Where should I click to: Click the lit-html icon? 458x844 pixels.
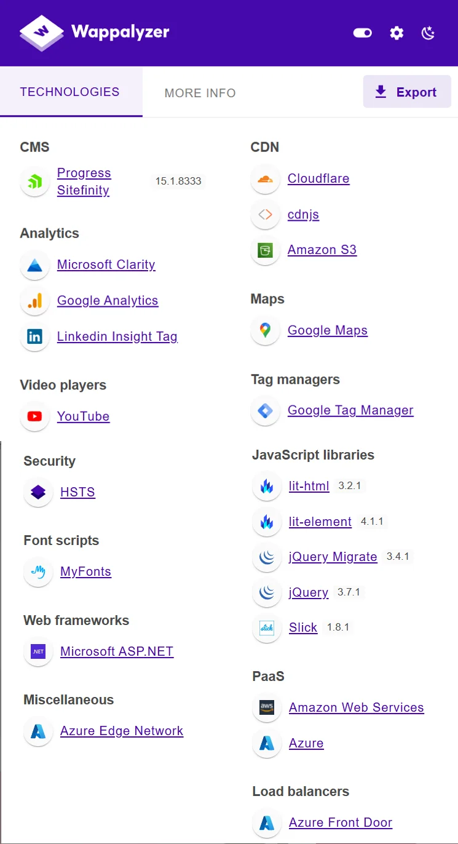[267, 486]
